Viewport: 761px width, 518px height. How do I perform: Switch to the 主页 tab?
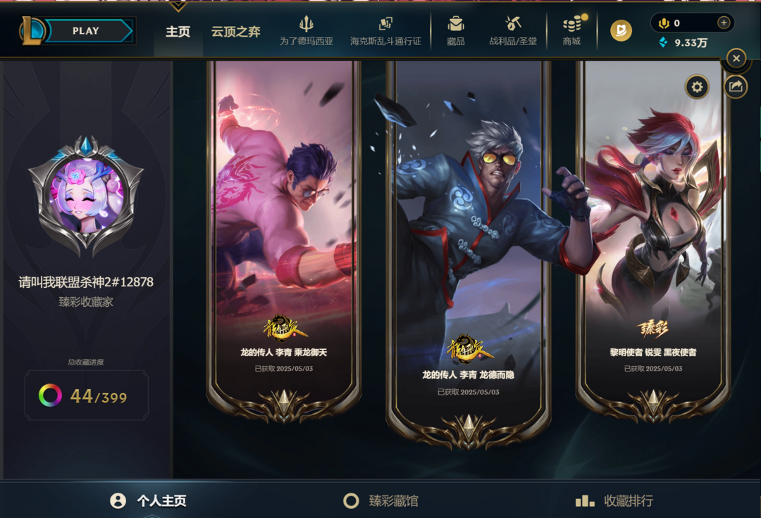click(x=178, y=32)
